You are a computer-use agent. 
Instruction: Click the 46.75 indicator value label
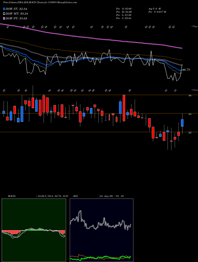coord(186,70)
